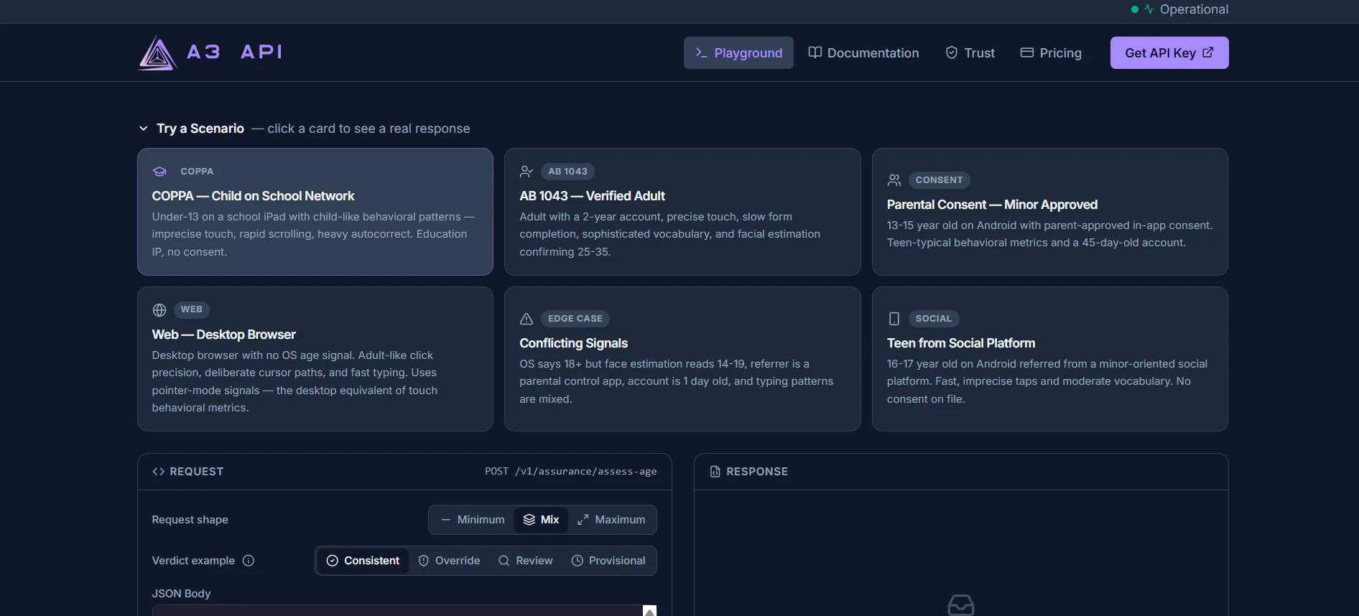
Task: Click the A3 API triangle logo
Action: pos(157,52)
